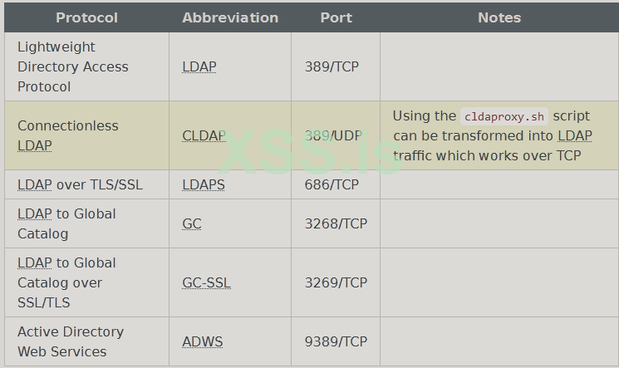This screenshot has width=619, height=368.
Task: Click the ADWS abbreviation
Action: (203, 341)
